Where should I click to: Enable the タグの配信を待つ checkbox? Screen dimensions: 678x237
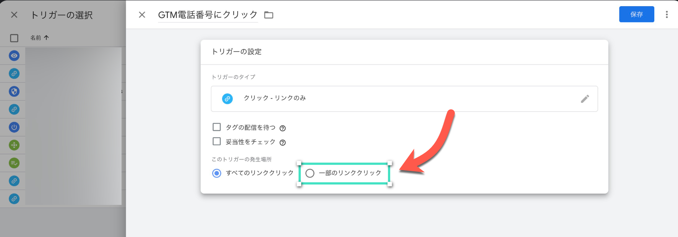coord(217,127)
